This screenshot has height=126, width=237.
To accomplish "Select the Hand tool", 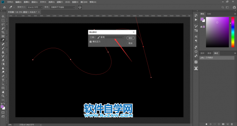I will pos(3,92).
